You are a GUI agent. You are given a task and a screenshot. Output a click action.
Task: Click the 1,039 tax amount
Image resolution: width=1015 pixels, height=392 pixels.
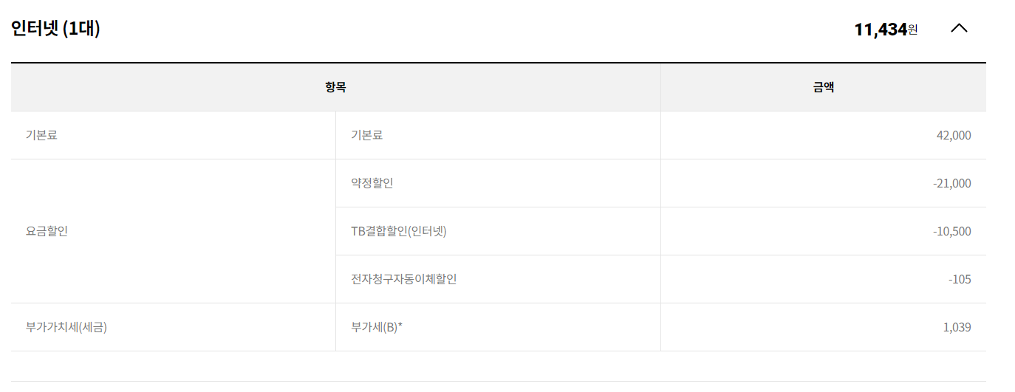pyautogui.click(x=957, y=327)
